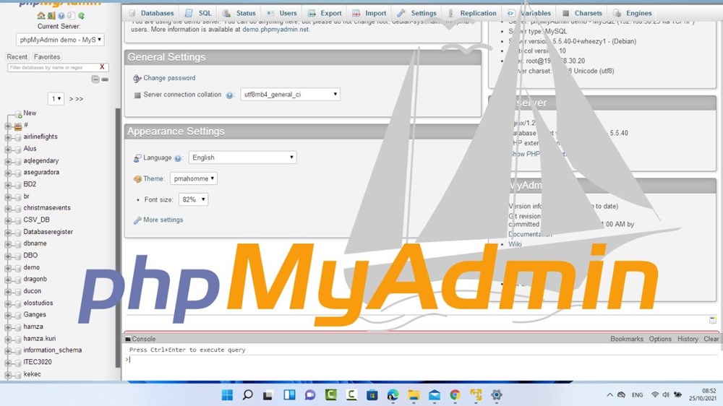Open taskbar Search magnifier
Image resolution: width=723 pixels, height=406 pixels.
247,395
